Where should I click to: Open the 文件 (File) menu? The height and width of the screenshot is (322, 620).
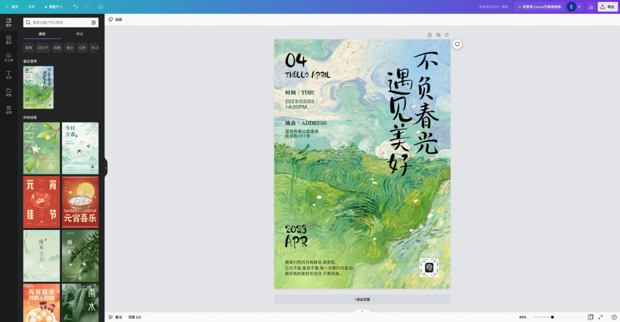click(31, 7)
